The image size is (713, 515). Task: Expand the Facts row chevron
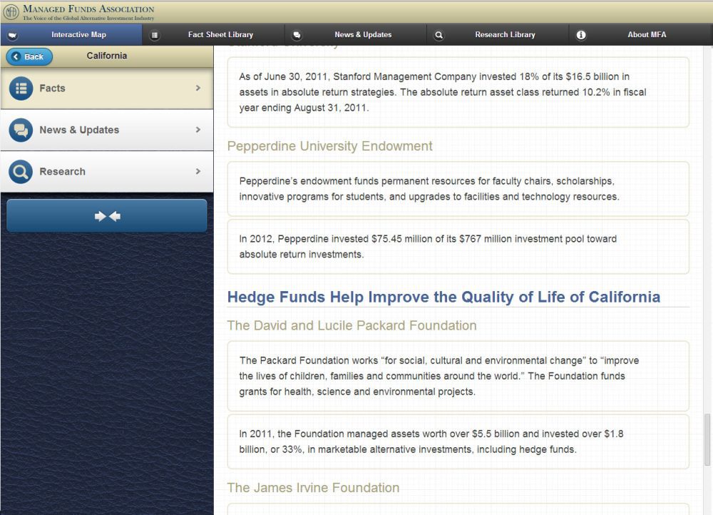198,88
